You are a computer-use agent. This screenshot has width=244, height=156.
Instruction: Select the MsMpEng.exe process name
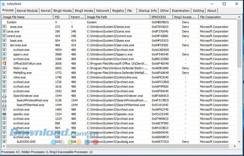(22, 73)
